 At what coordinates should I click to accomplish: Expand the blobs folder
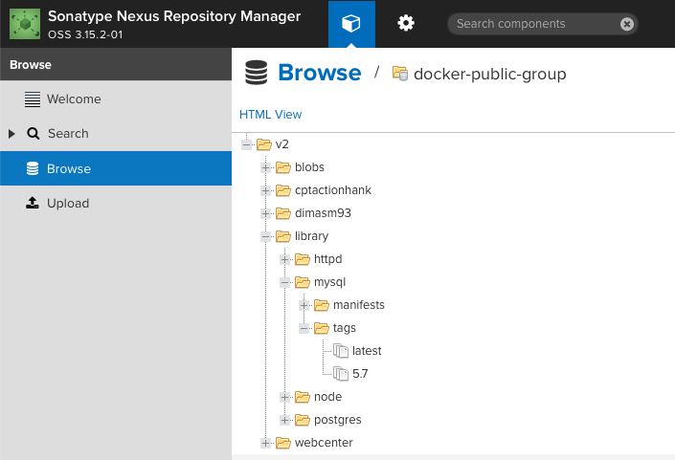coord(265,167)
